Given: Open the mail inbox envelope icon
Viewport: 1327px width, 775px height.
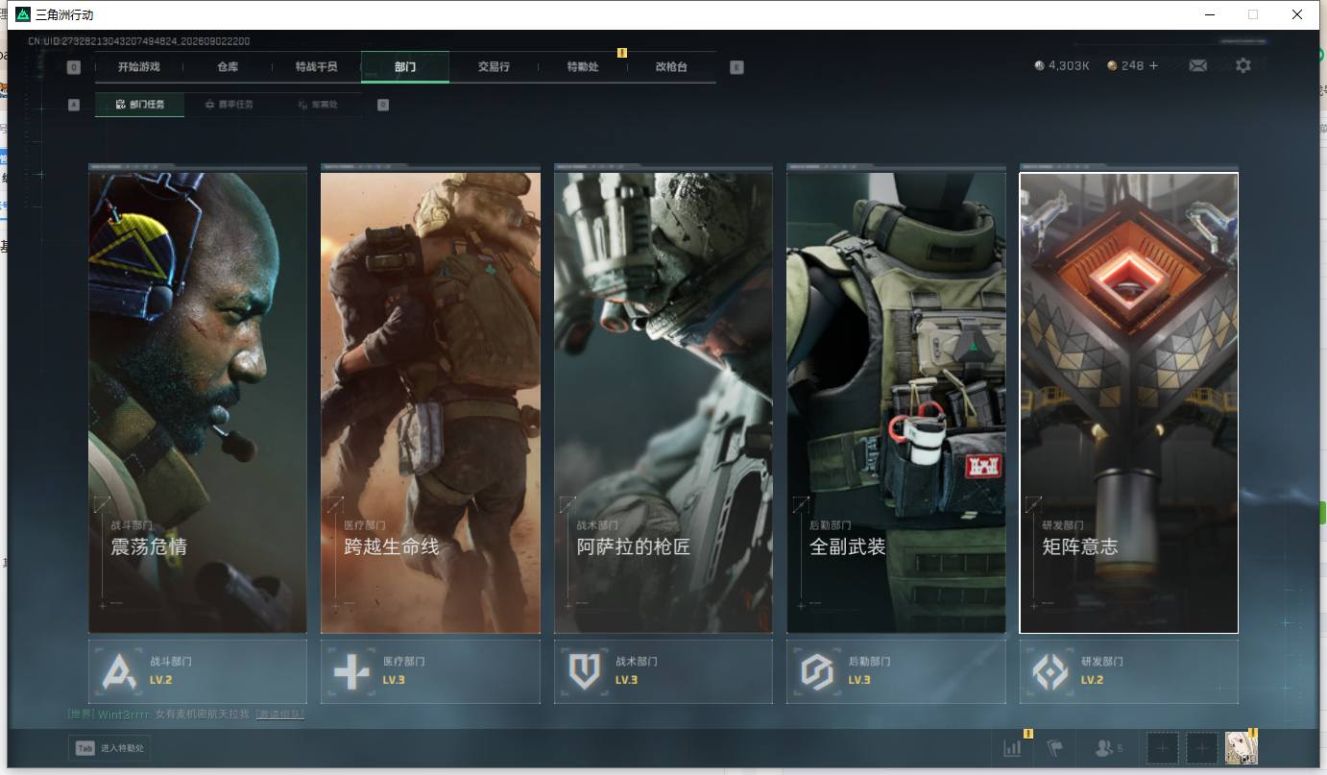Looking at the screenshot, I should pos(1198,65).
